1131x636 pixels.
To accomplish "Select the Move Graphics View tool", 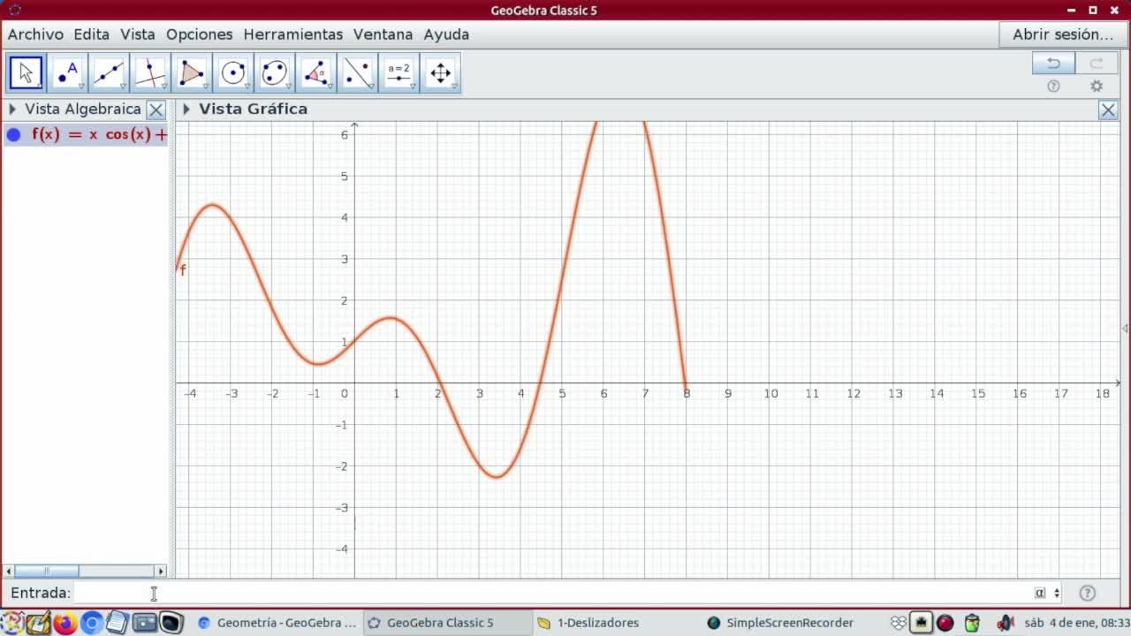I will [441, 73].
